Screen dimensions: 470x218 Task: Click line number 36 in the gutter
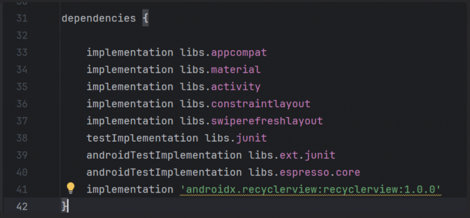[22, 104]
